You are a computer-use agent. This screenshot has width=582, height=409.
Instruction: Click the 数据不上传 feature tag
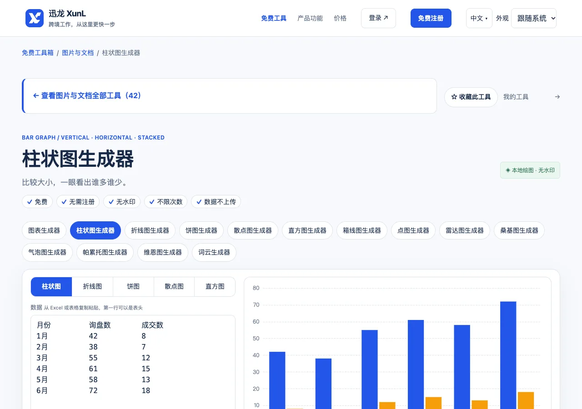(216, 202)
